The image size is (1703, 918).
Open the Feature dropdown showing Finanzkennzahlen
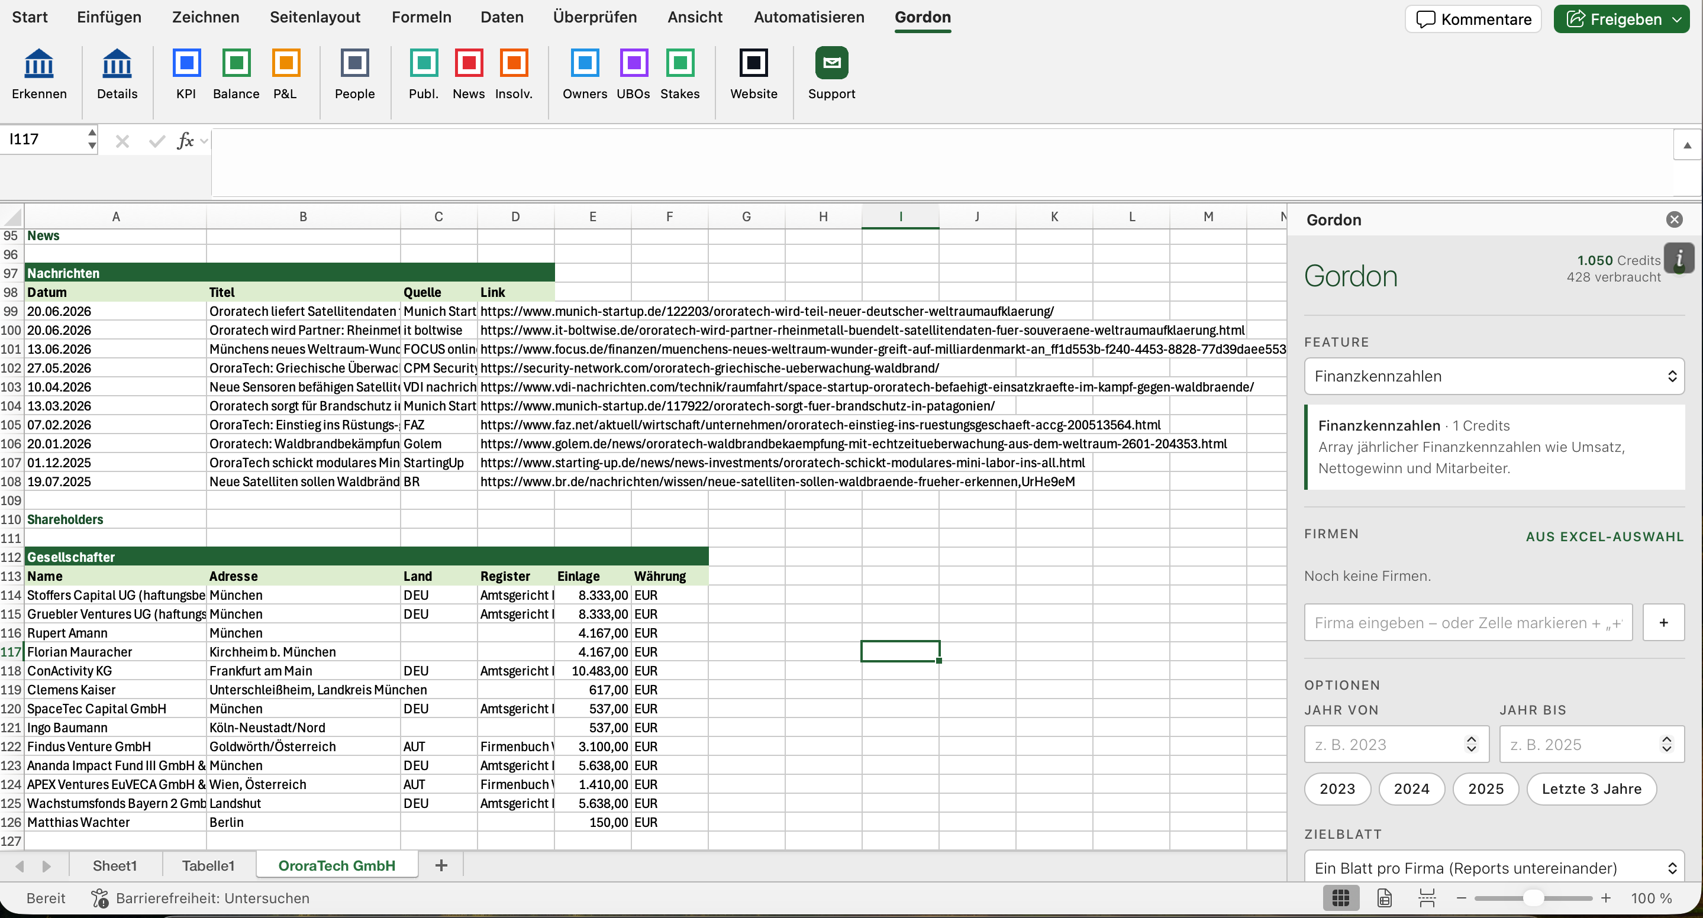pos(1494,376)
